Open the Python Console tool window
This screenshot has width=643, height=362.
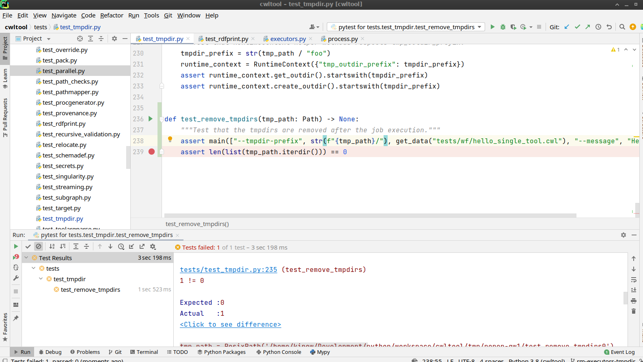279,352
